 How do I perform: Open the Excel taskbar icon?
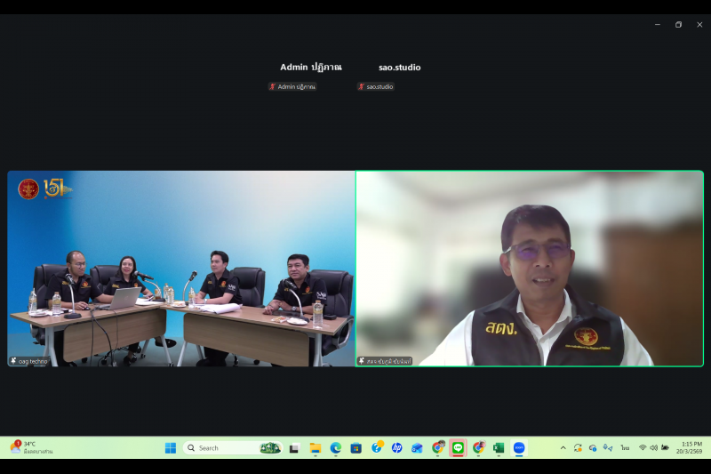pos(499,448)
